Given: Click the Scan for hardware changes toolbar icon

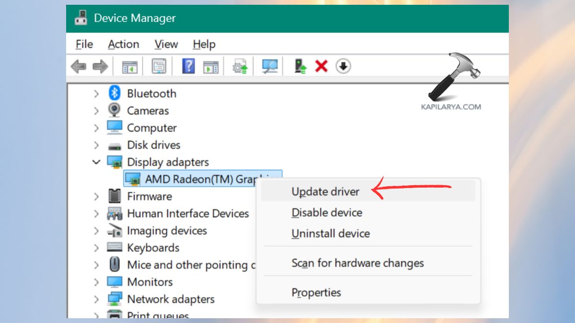Looking at the screenshot, I should 269,67.
